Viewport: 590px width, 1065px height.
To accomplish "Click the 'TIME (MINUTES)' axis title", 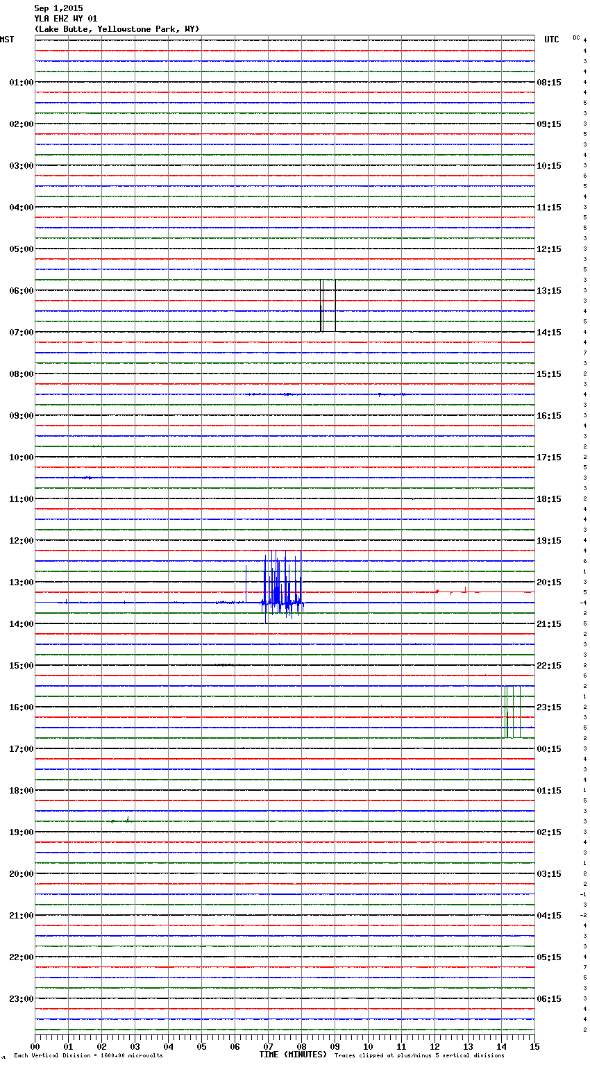I will 293,1055.
